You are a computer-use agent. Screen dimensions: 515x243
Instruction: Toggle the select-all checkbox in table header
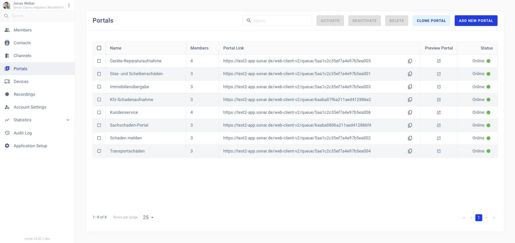[99, 48]
